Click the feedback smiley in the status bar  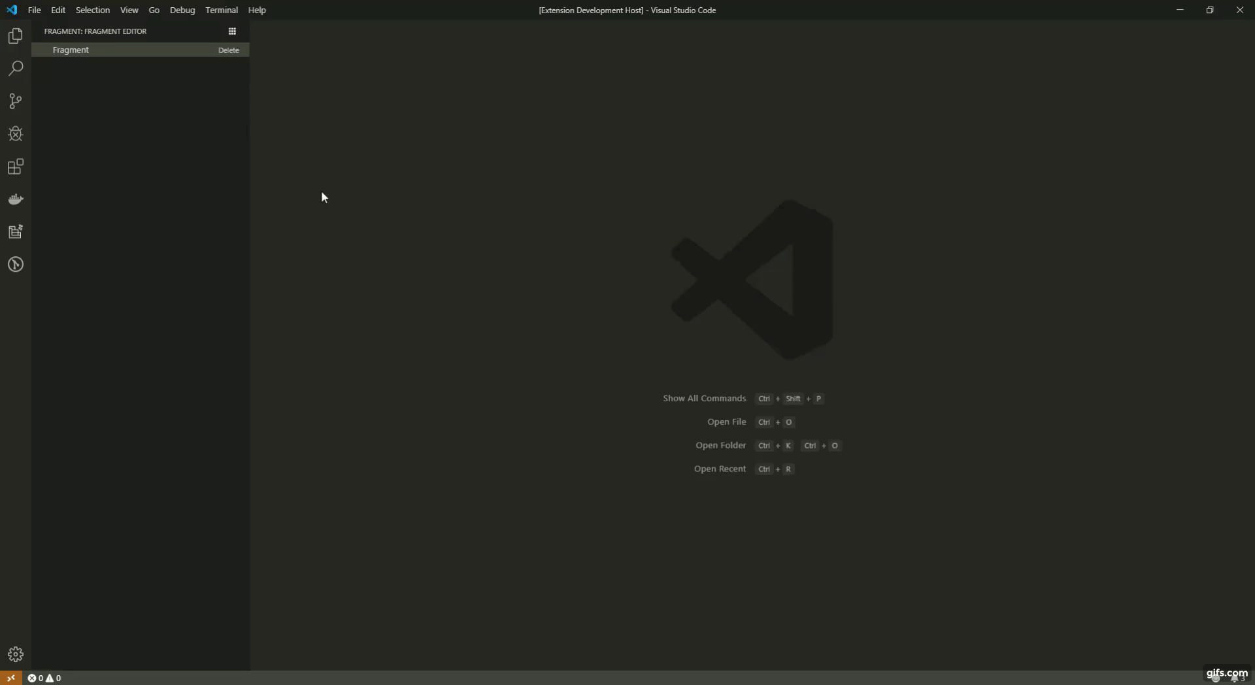1215,678
